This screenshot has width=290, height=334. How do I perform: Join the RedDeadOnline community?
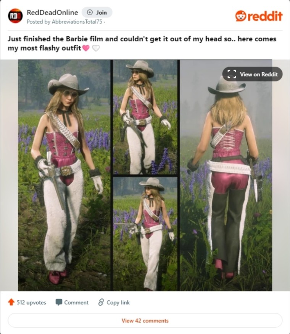pyautogui.click(x=97, y=13)
